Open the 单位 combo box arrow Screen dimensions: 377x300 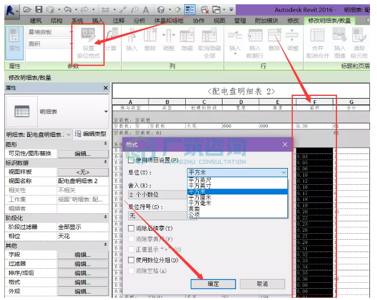point(284,172)
